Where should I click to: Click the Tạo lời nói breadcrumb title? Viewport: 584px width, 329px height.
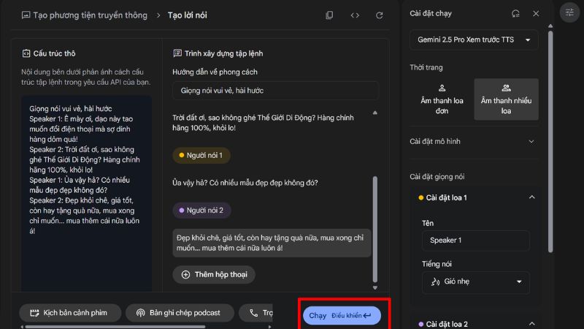click(x=188, y=15)
